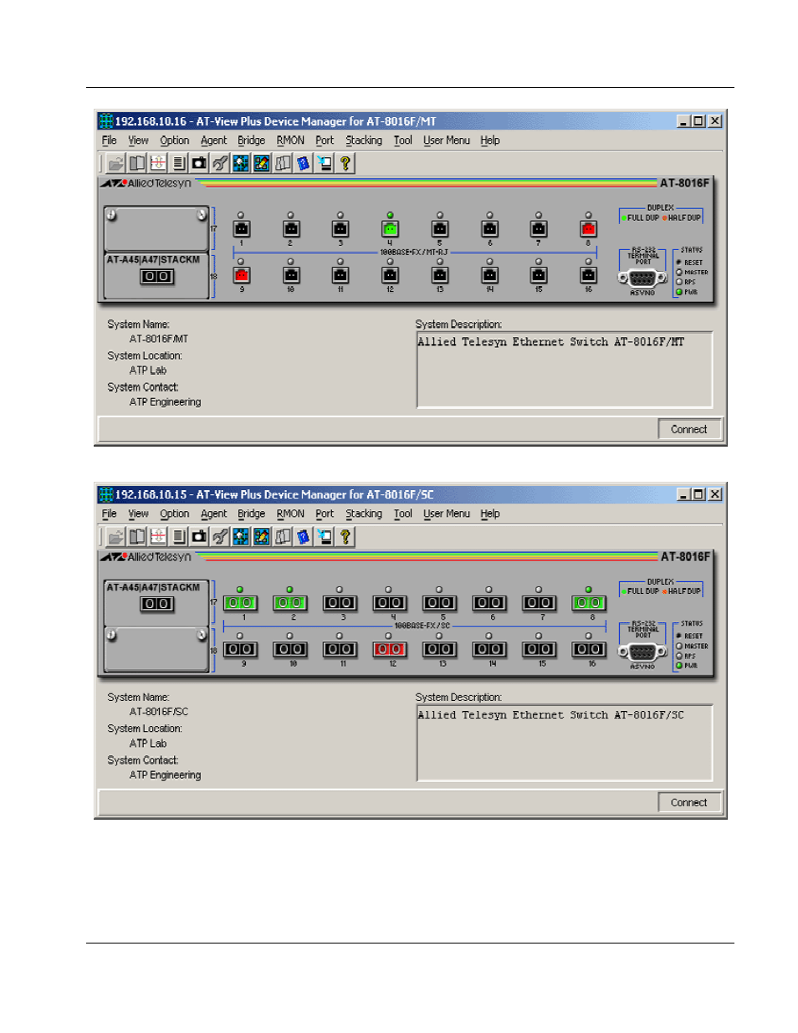Click book icon in AT-8016F/SC window toolbar
Viewport: 798px width, 1033px height.
point(136,536)
